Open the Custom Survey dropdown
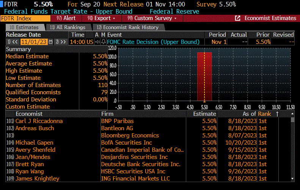This screenshot has height=190, width=300. pyautogui.click(x=152, y=18)
